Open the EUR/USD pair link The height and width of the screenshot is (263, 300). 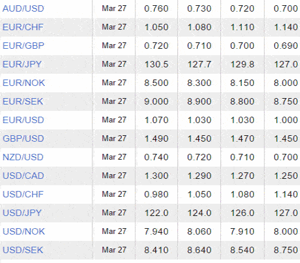tap(23, 120)
